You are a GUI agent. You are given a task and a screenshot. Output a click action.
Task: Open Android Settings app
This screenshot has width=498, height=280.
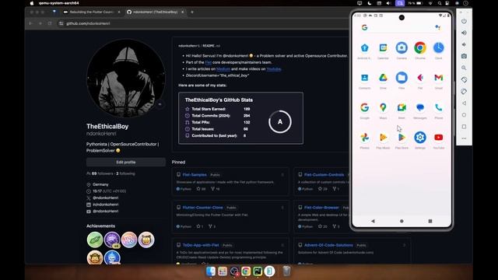point(420,138)
